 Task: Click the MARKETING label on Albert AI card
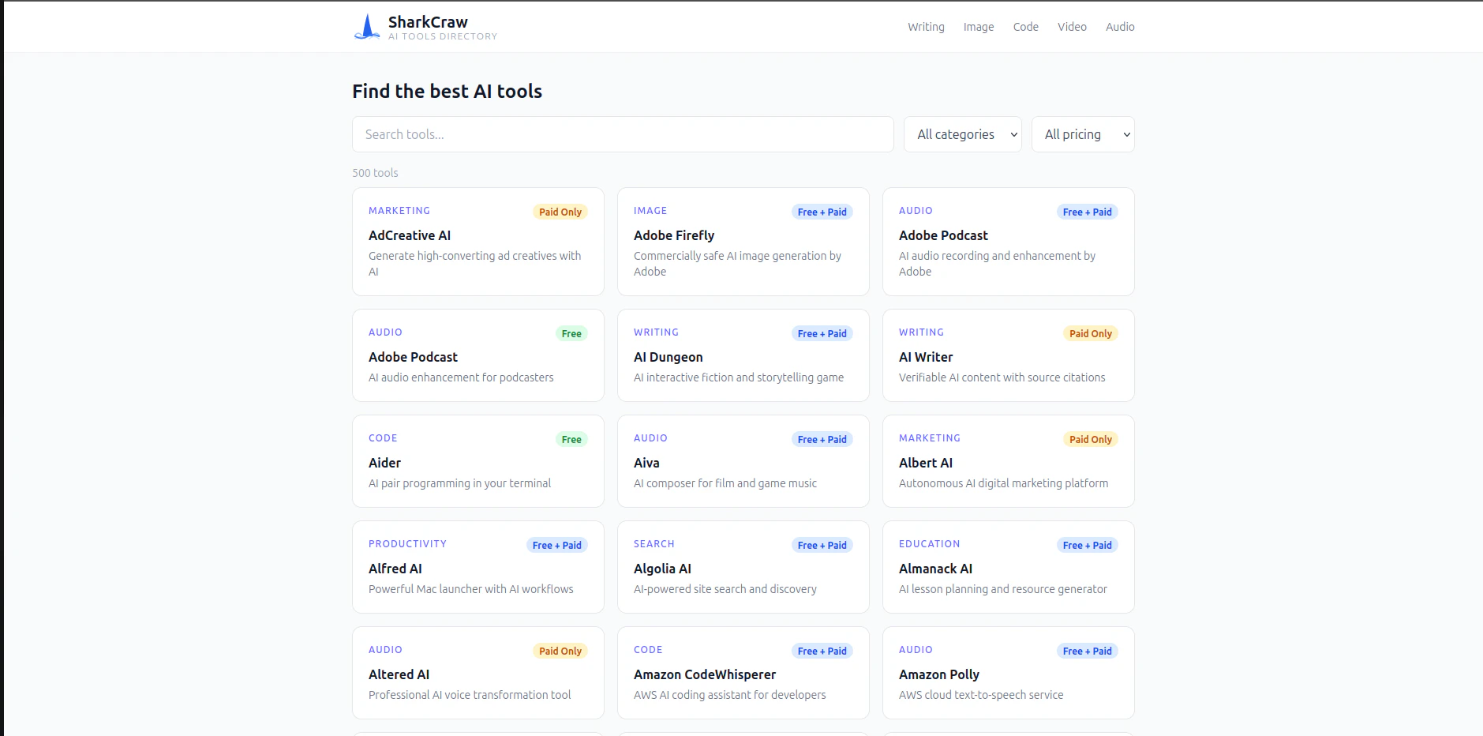click(930, 438)
